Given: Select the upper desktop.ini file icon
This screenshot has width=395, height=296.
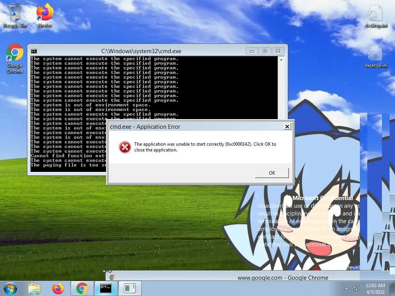Looking at the screenshot, I should click(376, 16).
